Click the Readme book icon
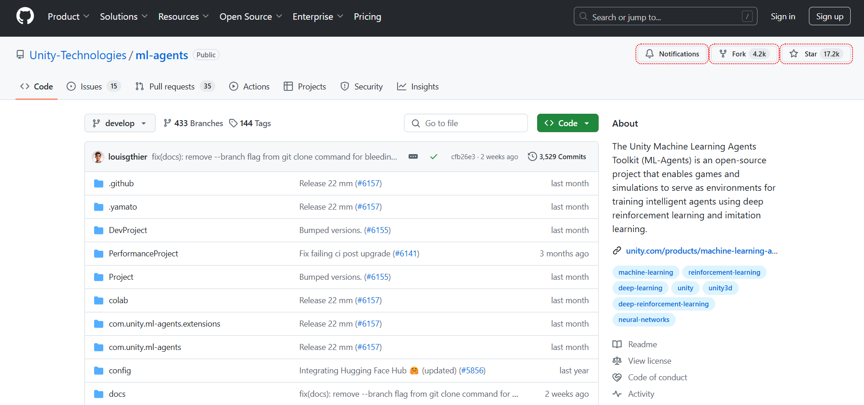Screen dimensions: 864x405 617,344
